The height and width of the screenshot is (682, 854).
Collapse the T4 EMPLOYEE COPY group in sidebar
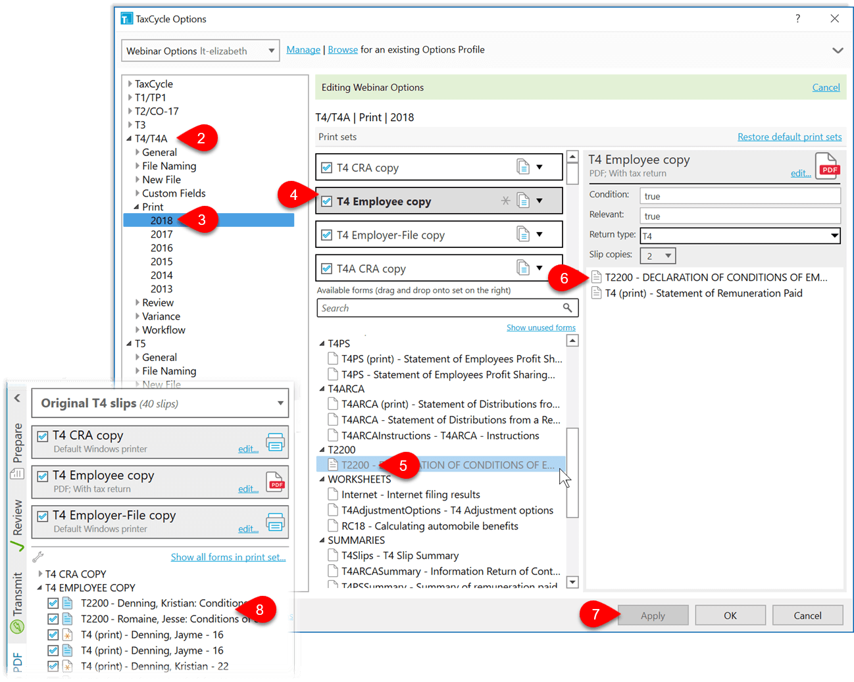pos(39,587)
